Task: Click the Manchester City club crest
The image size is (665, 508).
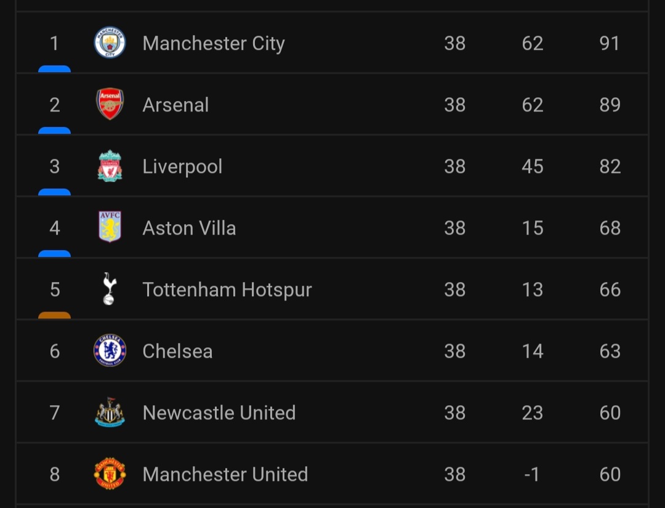Action: (110, 43)
